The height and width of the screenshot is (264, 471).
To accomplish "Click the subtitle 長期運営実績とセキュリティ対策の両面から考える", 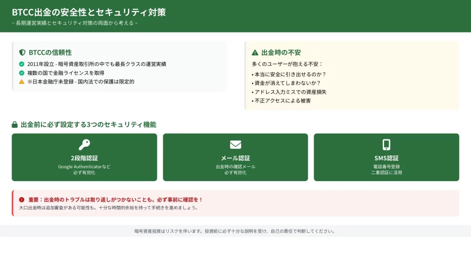I will click(x=75, y=23).
